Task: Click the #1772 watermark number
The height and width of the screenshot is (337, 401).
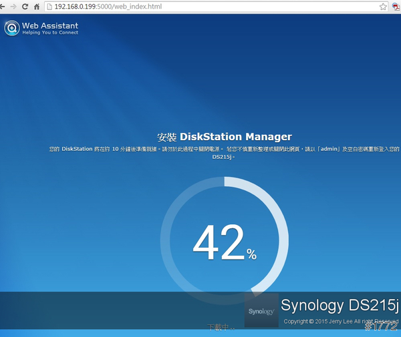Action: click(x=382, y=327)
